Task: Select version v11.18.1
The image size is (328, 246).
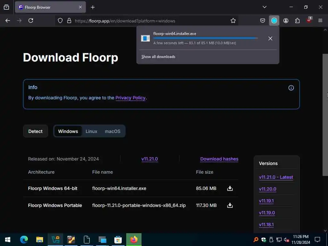Action: (x=266, y=225)
